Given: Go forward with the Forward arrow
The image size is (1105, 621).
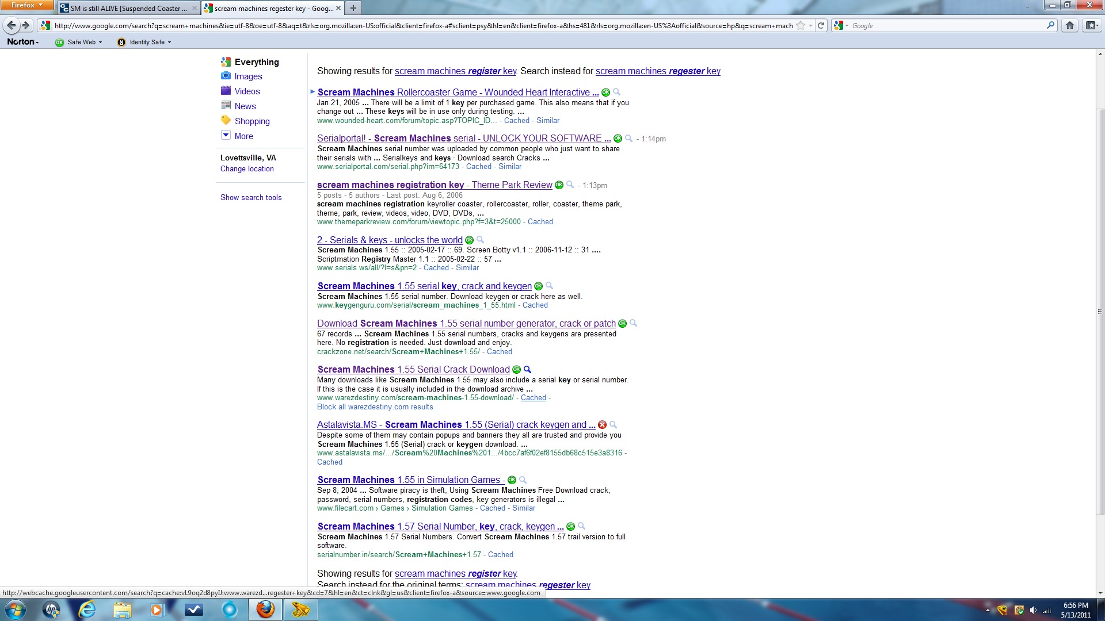Looking at the screenshot, I should 25,25.
